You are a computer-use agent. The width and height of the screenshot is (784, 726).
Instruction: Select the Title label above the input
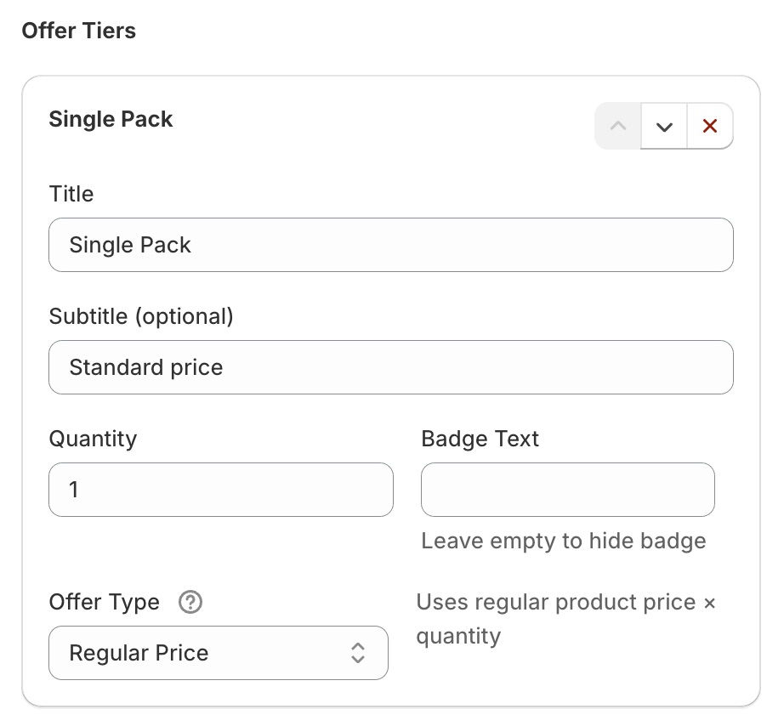point(71,194)
